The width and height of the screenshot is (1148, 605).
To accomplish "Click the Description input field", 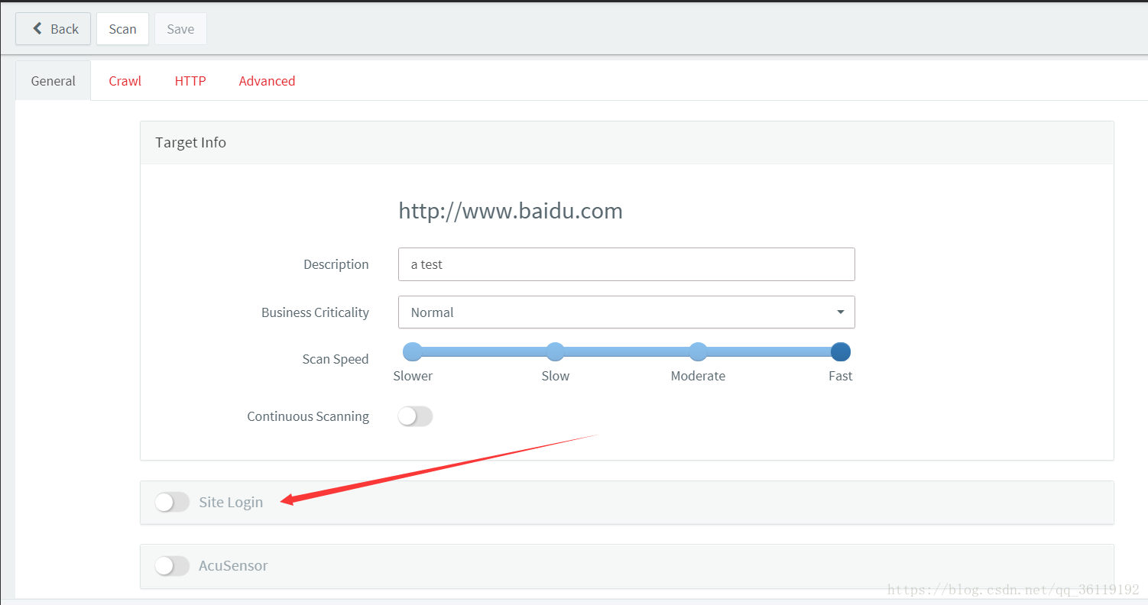I will pyautogui.click(x=626, y=264).
